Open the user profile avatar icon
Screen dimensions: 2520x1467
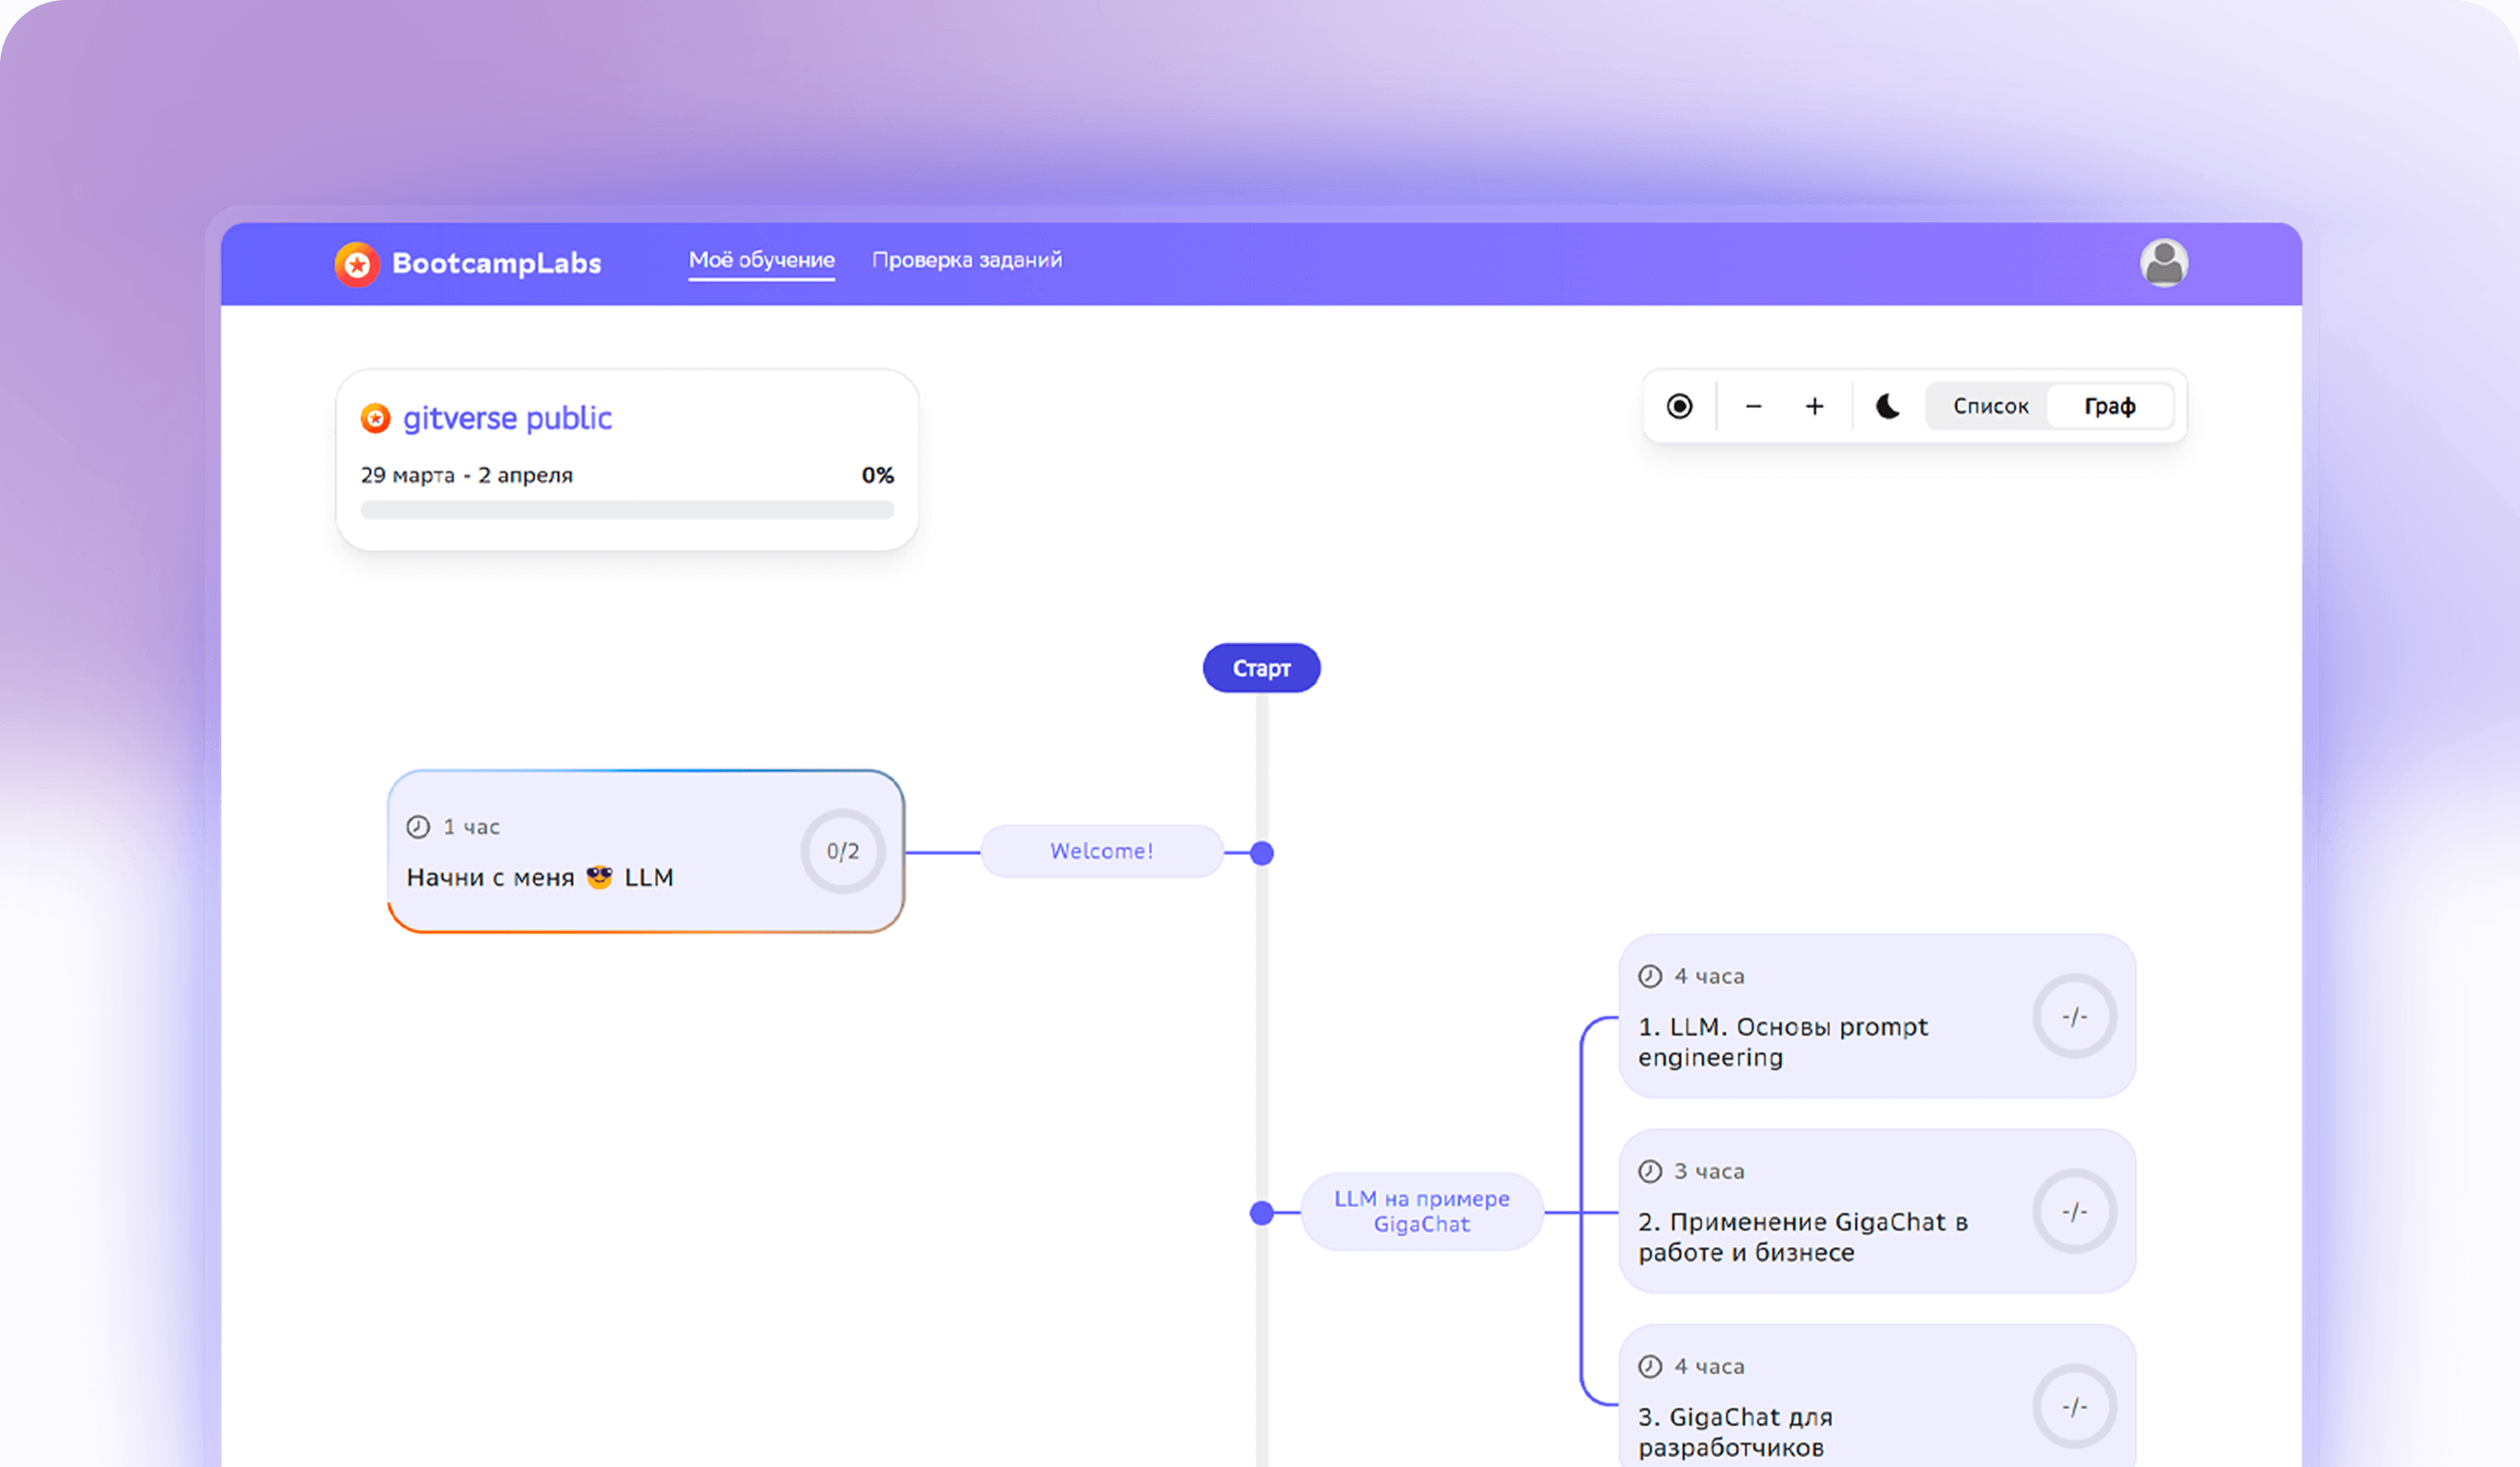2164,262
